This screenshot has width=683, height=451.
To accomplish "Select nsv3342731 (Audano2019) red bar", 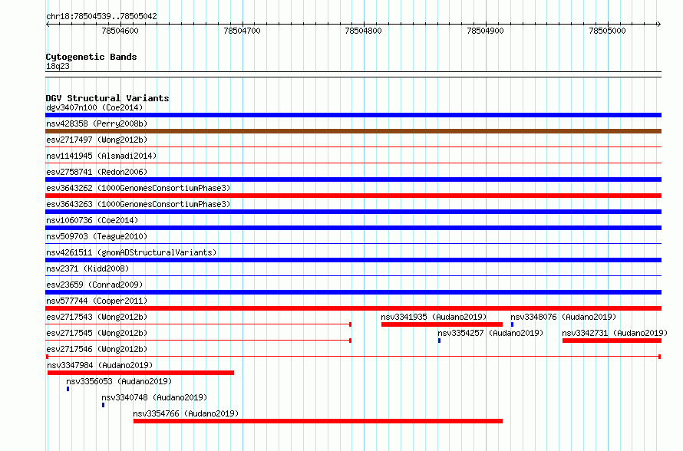I will point(612,341).
